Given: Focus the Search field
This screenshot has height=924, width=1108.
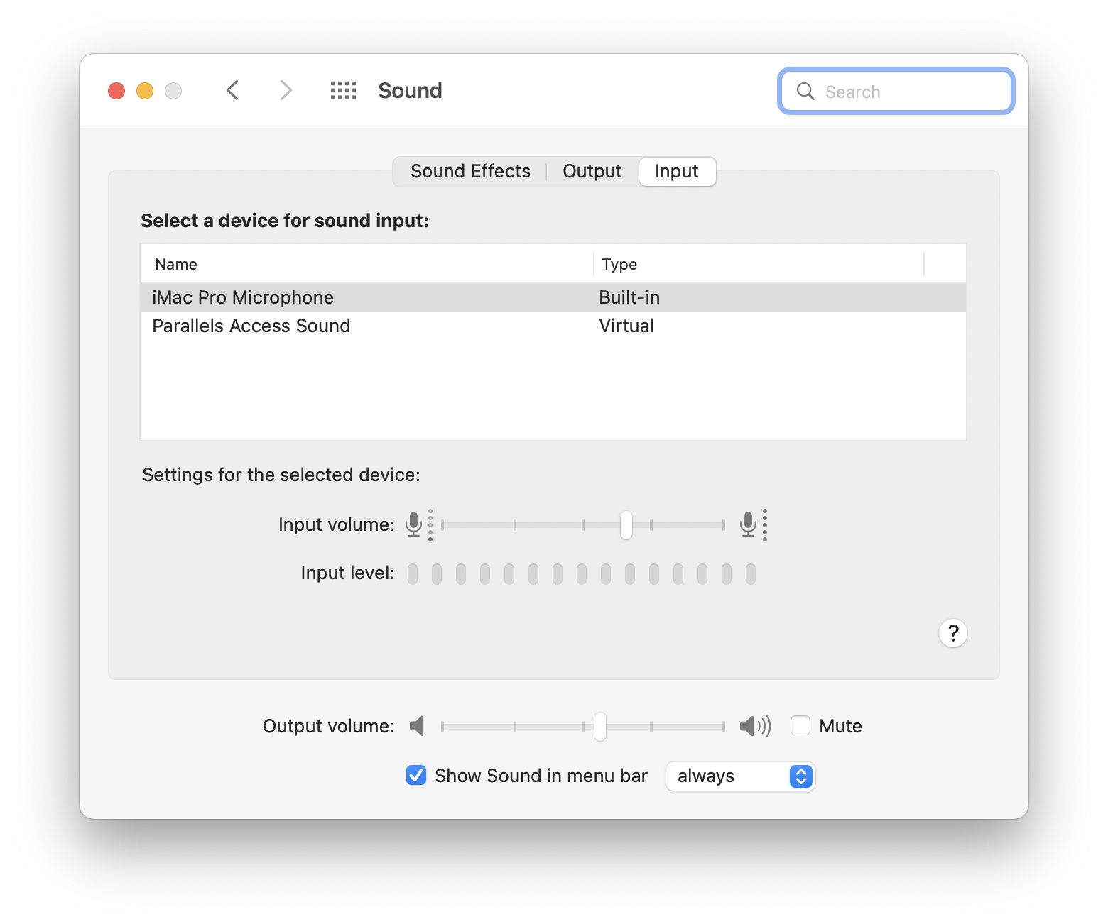Looking at the screenshot, I should tap(896, 91).
